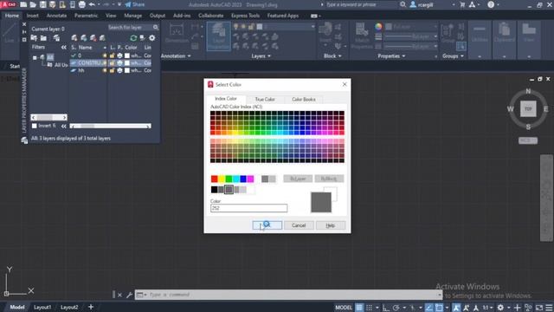
Task: Collapse Filters pane with double chevron
Action: click(x=63, y=47)
